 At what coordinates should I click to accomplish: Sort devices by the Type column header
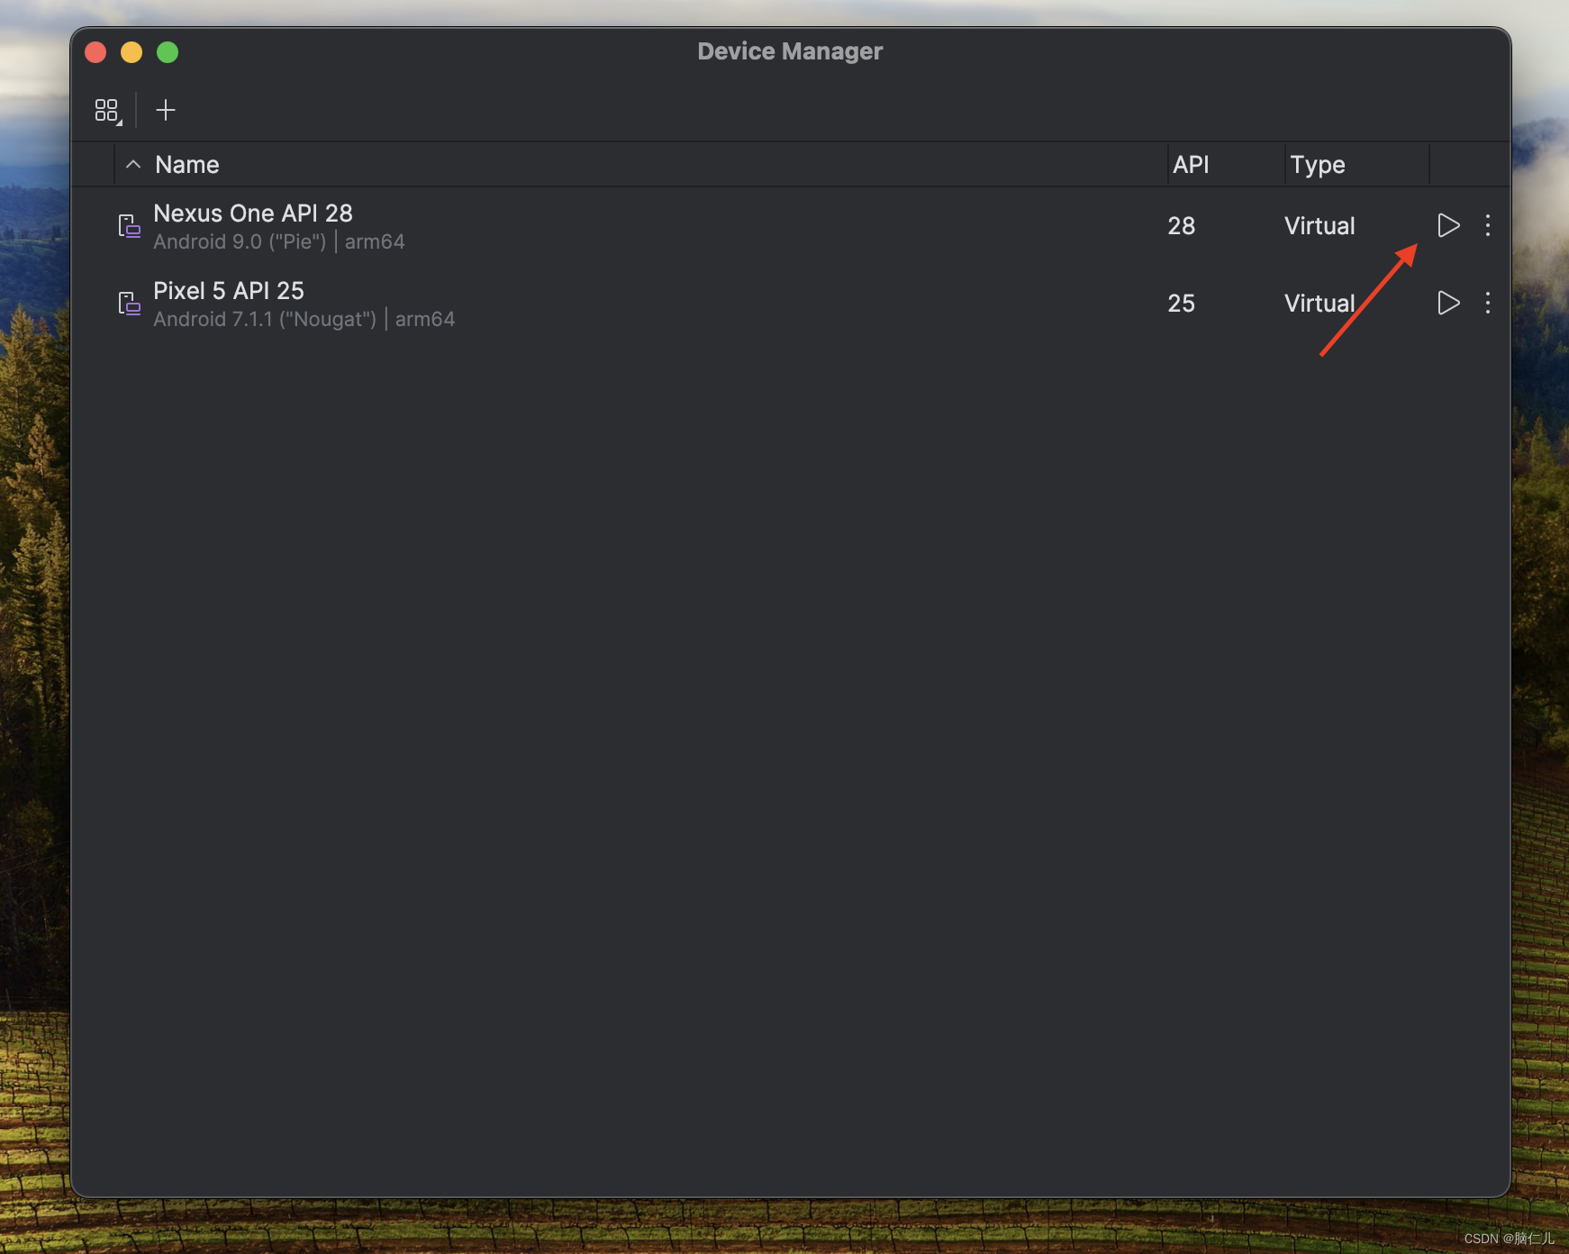pyautogui.click(x=1317, y=165)
